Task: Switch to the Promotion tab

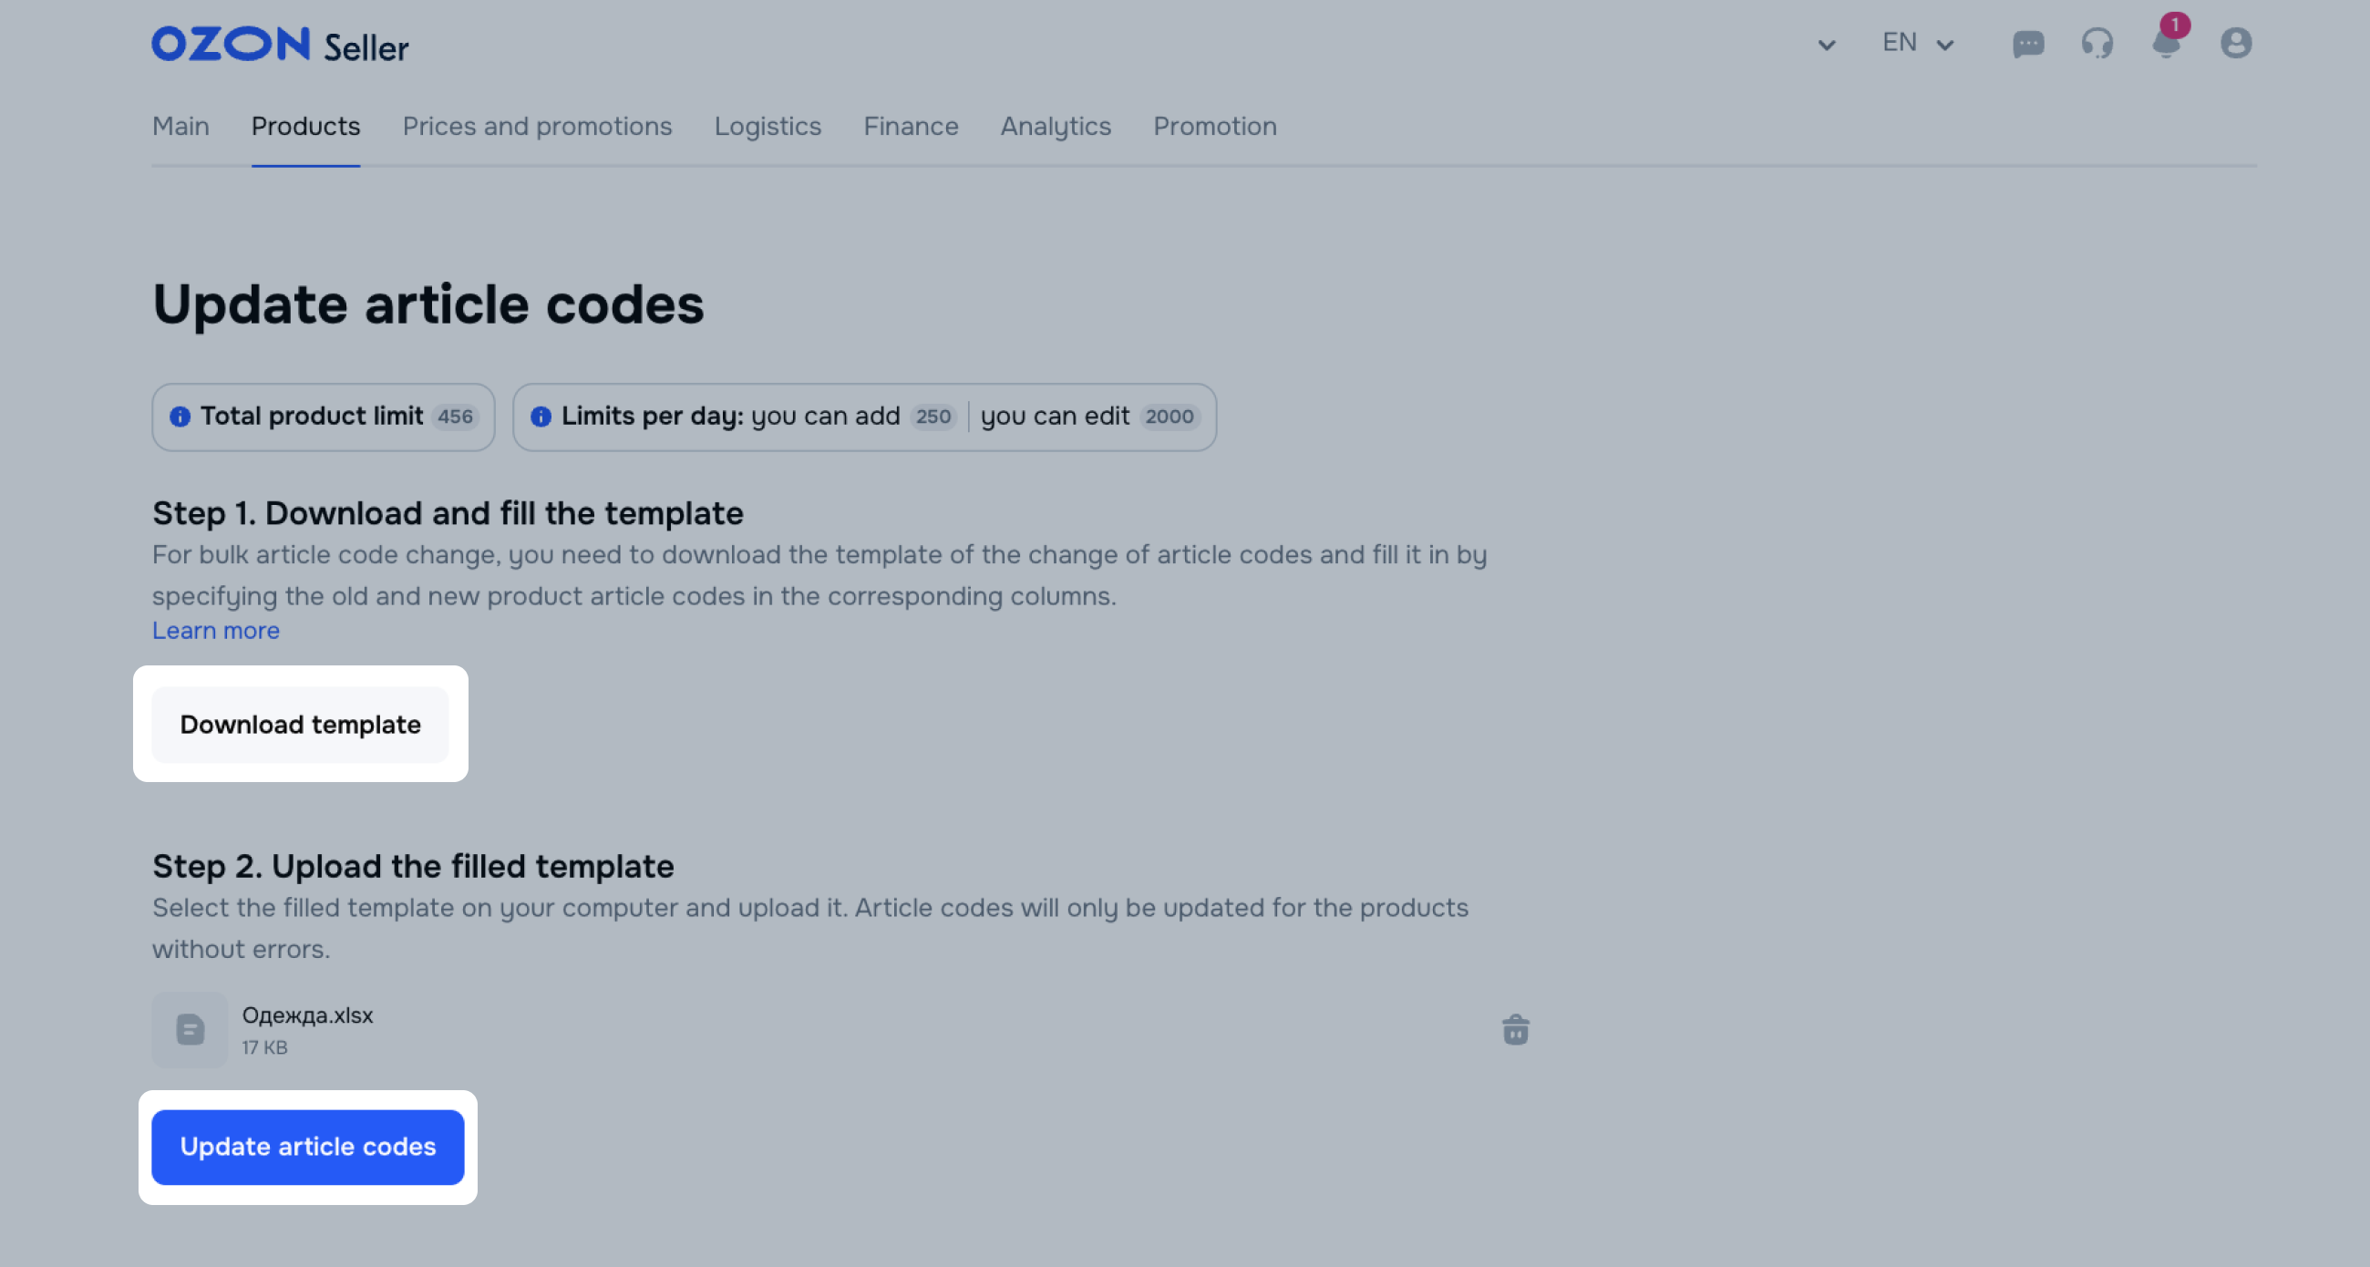Action: [1214, 126]
